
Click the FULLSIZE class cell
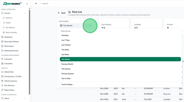pyautogui.click(x=148, y=100)
